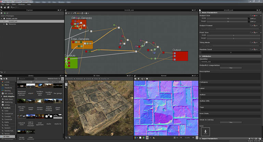Toggle the Show In Library Yes button

231,123
